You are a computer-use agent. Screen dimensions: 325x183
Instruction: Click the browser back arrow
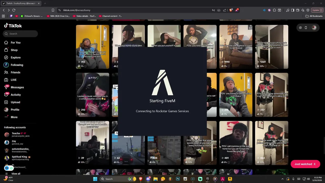pos(4,10)
